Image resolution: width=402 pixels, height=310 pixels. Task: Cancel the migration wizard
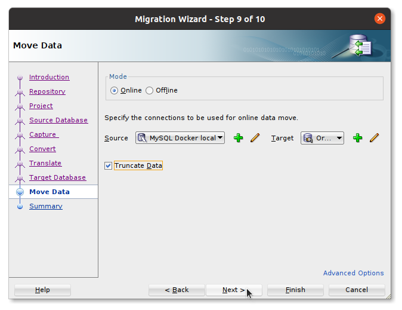click(357, 290)
